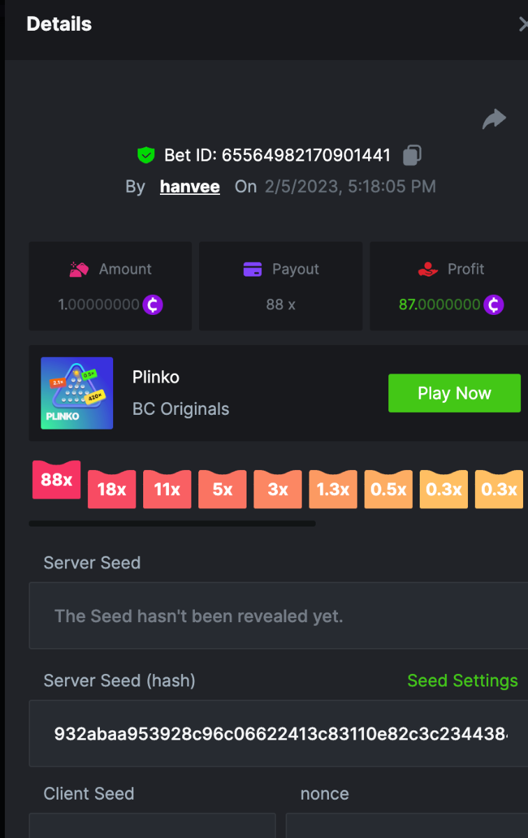Click the Server Seed (hash) field
Image resolution: width=528 pixels, height=838 pixels.
tap(278, 734)
